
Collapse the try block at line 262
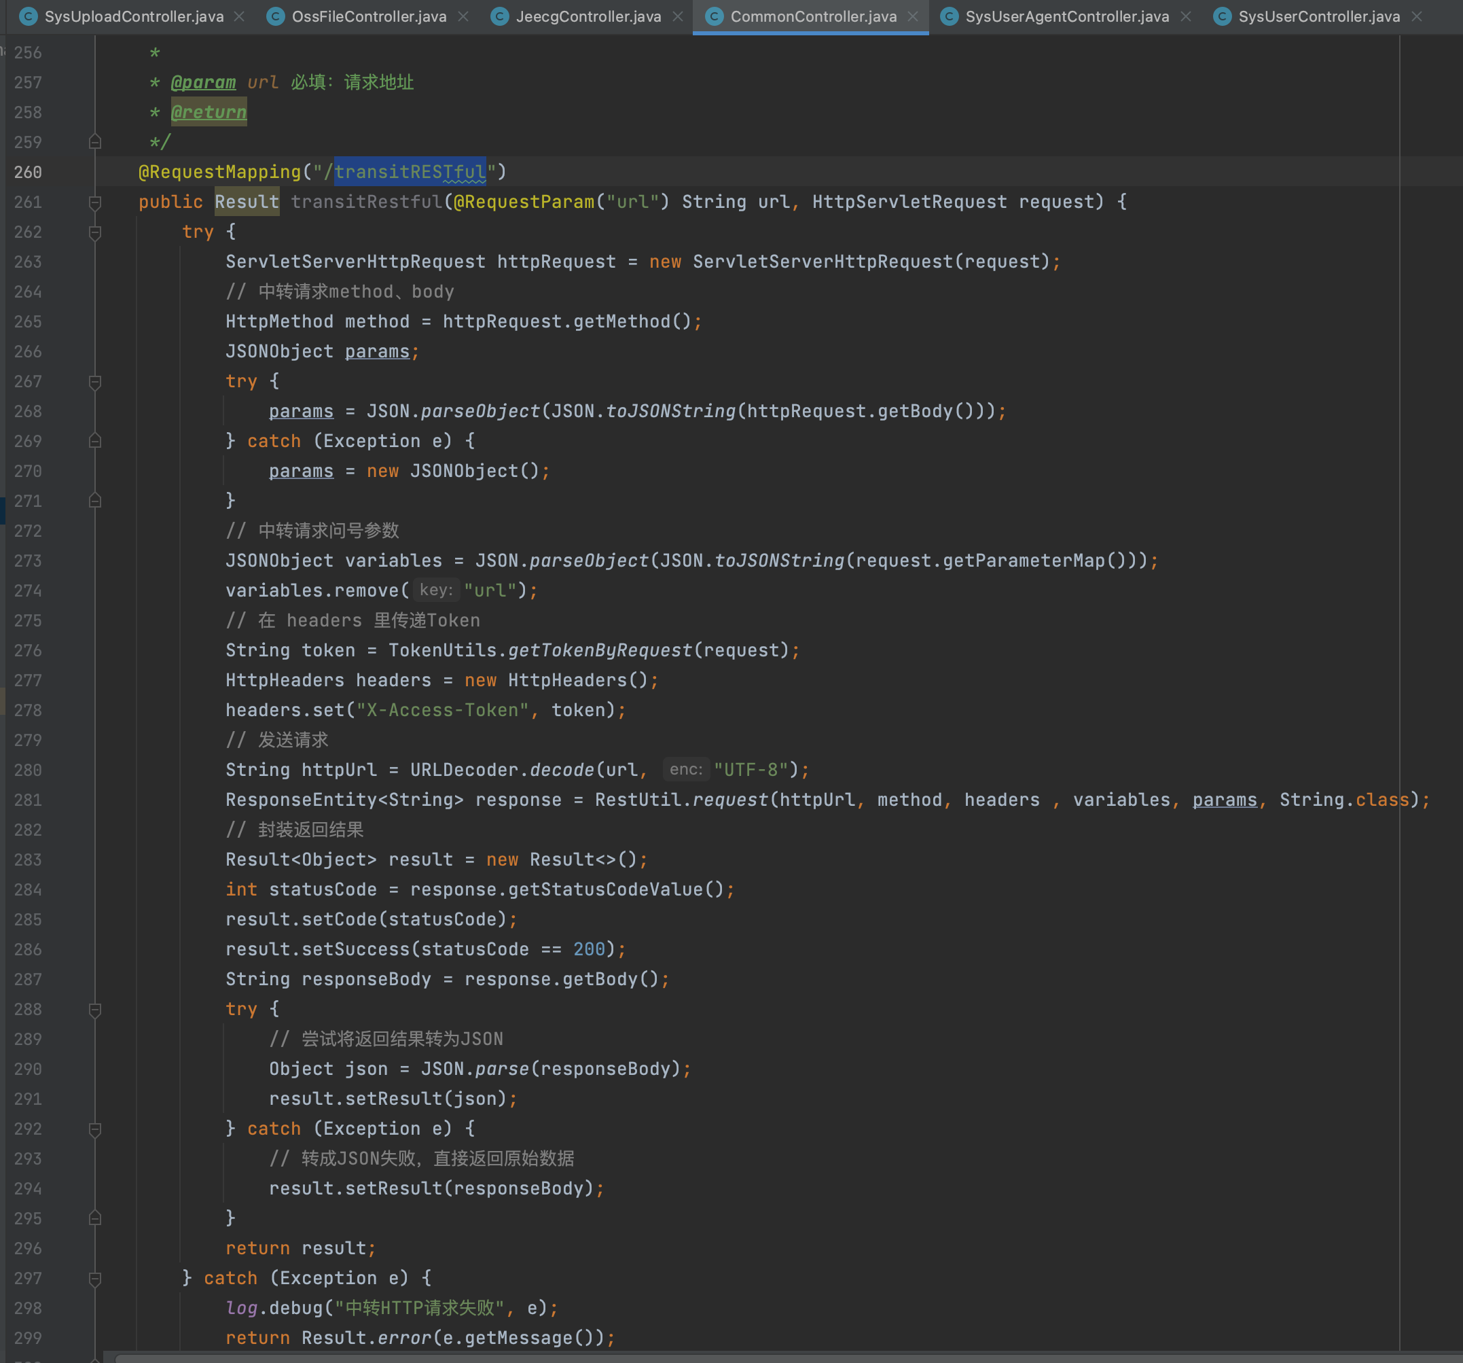pyautogui.click(x=95, y=232)
